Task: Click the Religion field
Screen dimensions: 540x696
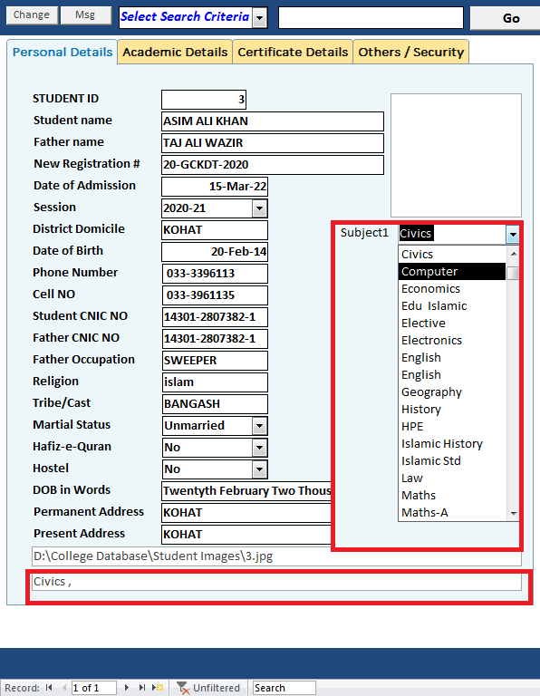Action: click(x=215, y=382)
